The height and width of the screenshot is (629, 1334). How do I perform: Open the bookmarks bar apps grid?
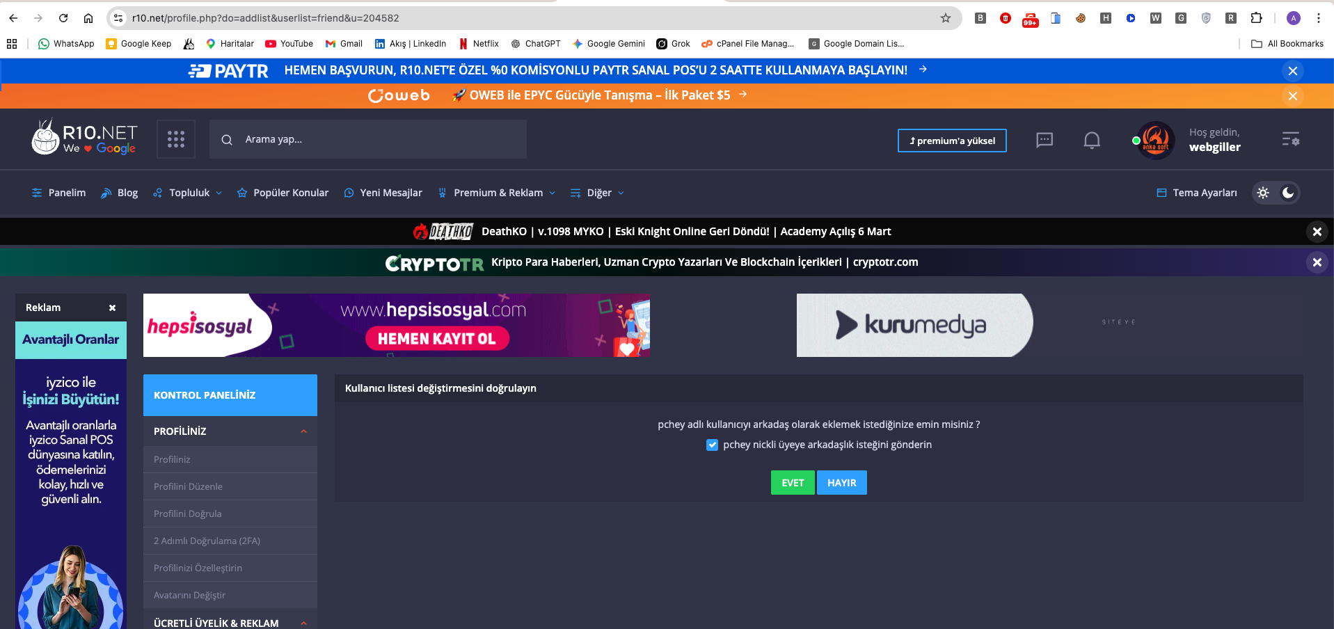pyautogui.click(x=12, y=44)
